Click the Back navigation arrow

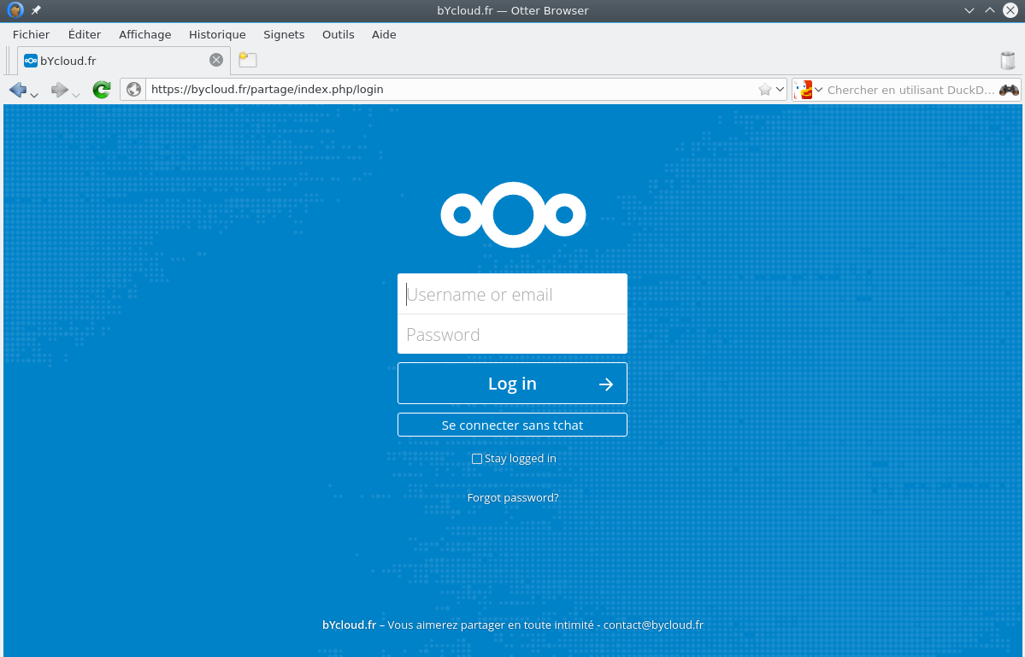click(18, 90)
